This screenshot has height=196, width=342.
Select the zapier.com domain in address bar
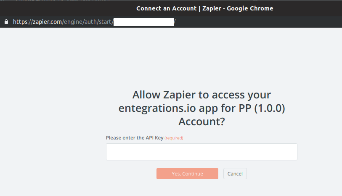48,22
